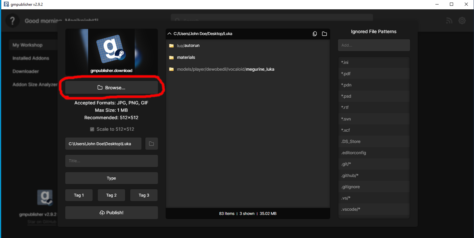Select the .github/* ignored pattern

[x=374, y=175]
